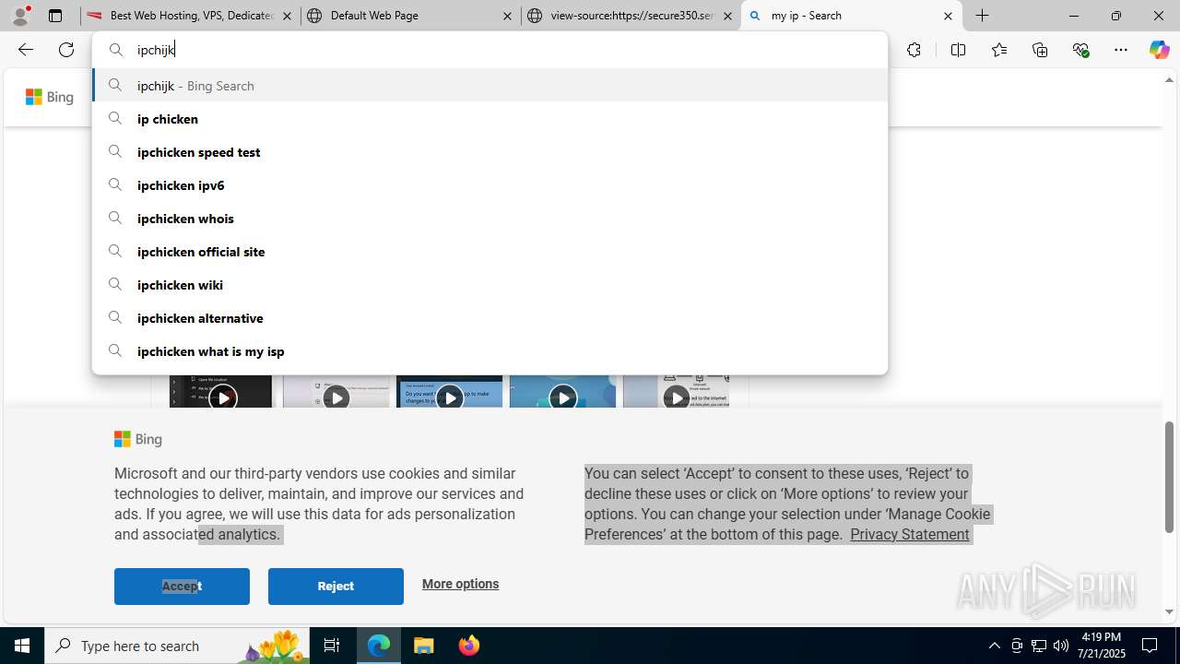Click the scrollbar down arrow
Screen dimensions: 1180x664
pos(1169,611)
